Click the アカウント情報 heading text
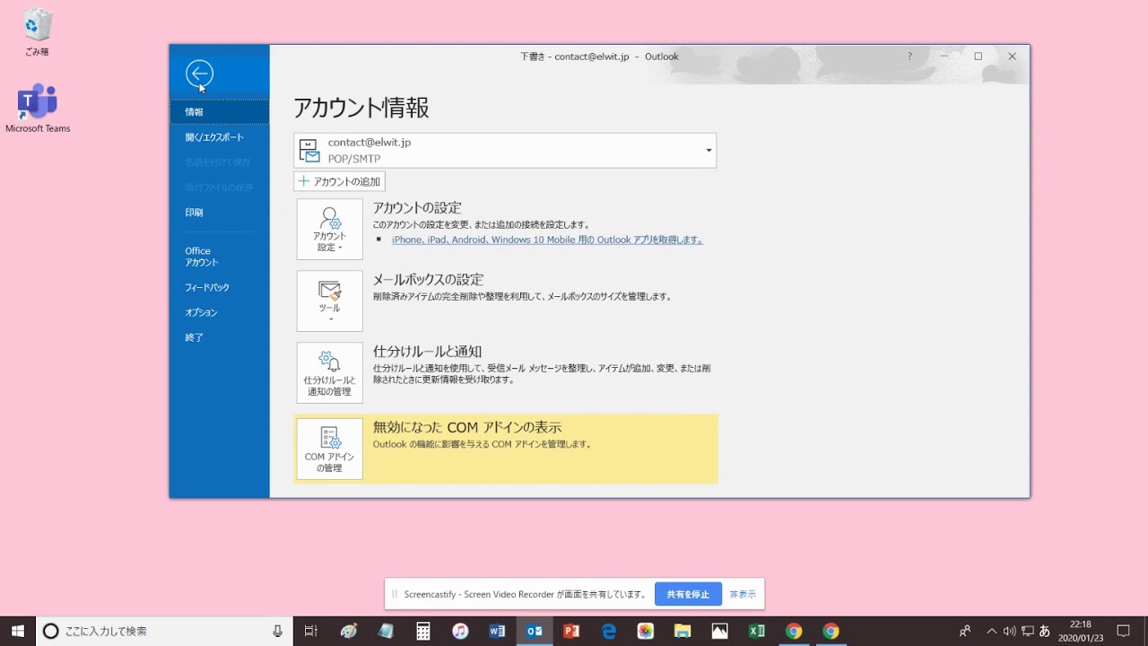Viewport: 1148px width, 646px height. point(361,108)
